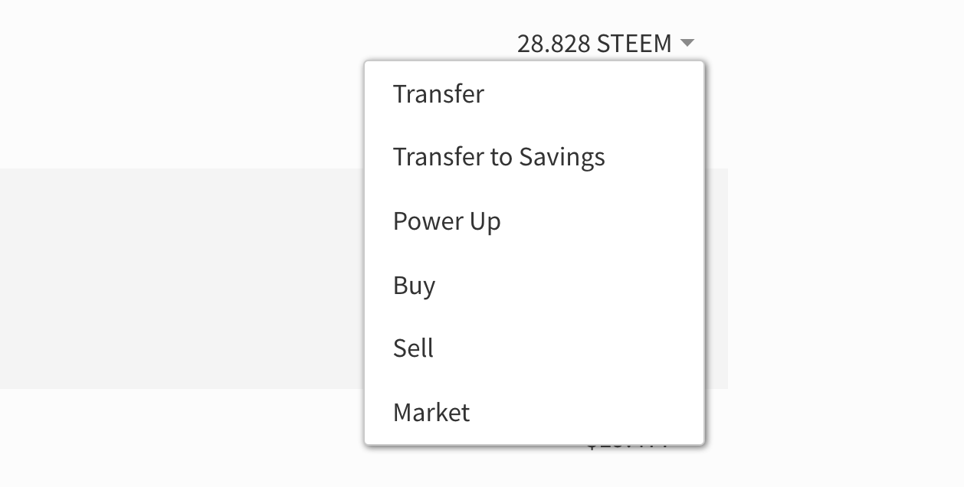The height and width of the screenshot is (487, 964).
Task: Choose Transfer to Savings
Action: [499, 158]
